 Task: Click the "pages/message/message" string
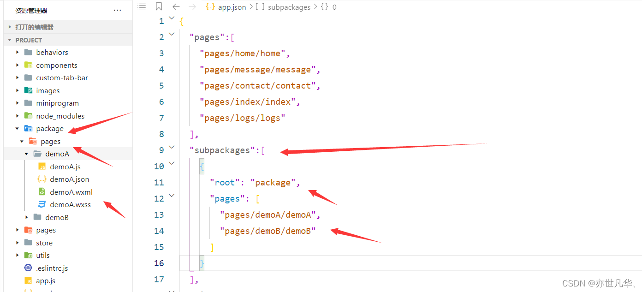(258, 70)
